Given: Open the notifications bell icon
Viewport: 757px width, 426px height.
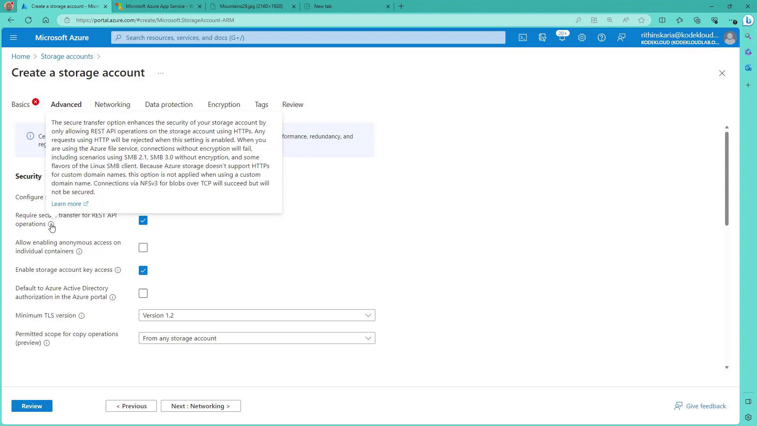Looking at the screenshot, I should [562, 38].
